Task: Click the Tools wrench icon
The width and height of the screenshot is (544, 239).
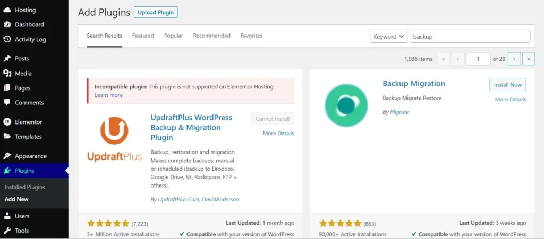Action: coord(7,231)
